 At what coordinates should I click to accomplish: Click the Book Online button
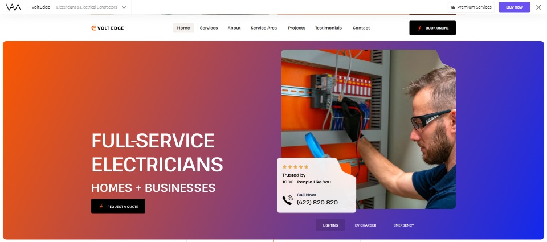click(432, 28)
